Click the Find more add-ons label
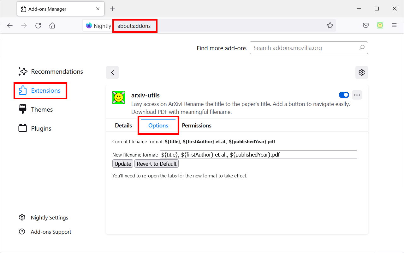404x253 pixels. coord(222,48)
